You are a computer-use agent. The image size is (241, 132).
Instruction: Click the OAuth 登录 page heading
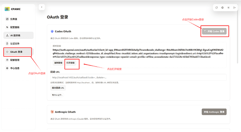point(57,17)
